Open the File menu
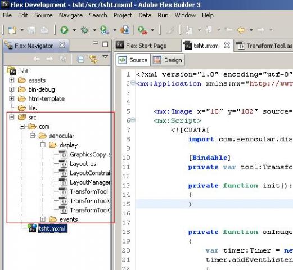Screen dimensions: 293x270 (7, 15)
